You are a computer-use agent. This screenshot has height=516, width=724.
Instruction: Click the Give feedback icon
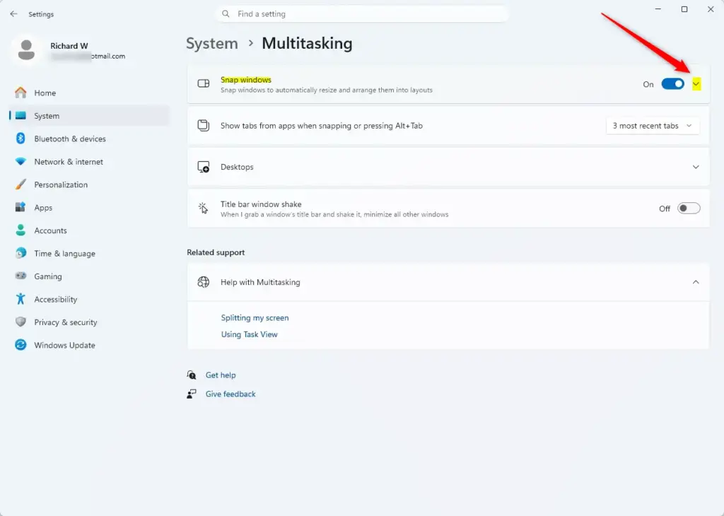(x=191, y=394)
